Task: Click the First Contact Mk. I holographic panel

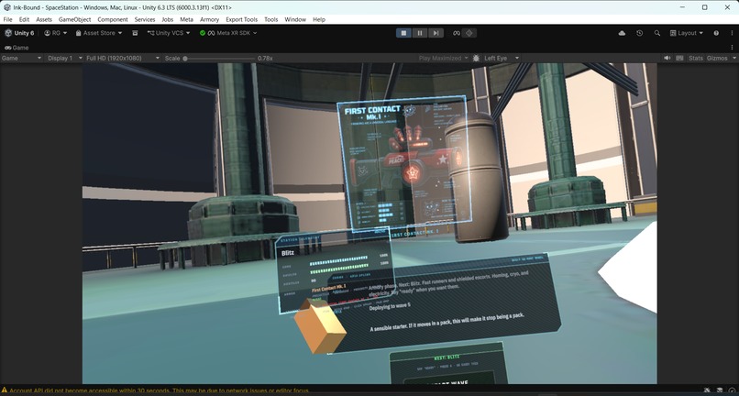Action: (x=404, y=163)
